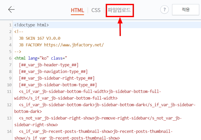The width and height of the screenshot is (201, 140).
Task: Click the var_jb-sidebar-right-type line
Action: point(57,78)
